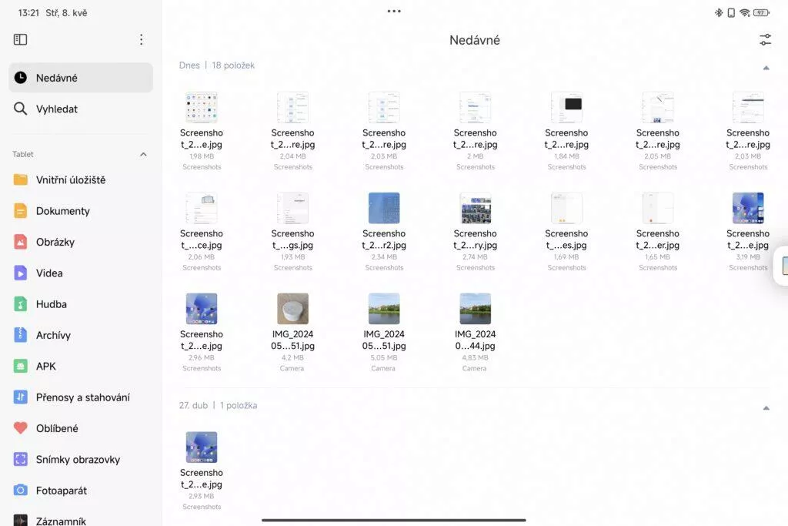The width and height of the screenshot is (788, 526).
Task: Open Přenosy a stahování icon
Action: pos(20,397)
